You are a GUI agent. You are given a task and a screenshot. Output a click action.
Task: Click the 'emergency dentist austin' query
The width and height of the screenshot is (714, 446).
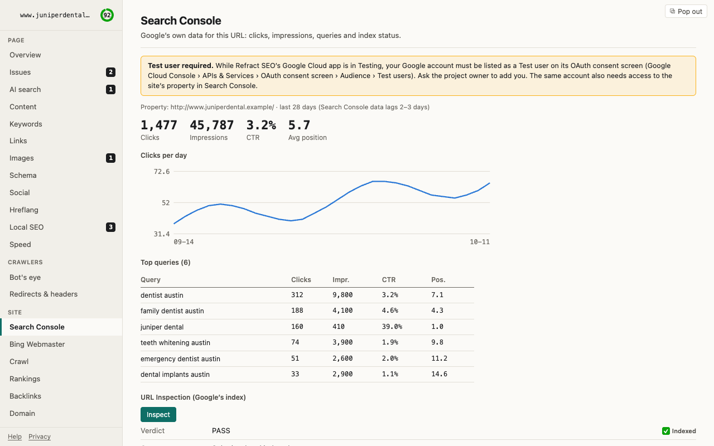180,358
